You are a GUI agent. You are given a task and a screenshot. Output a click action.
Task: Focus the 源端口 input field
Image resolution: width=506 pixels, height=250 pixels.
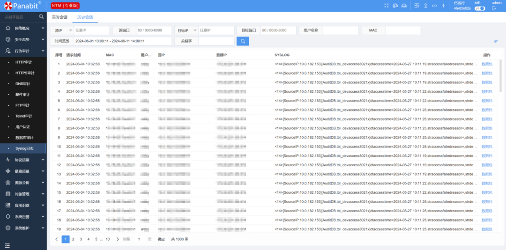pyautogui.click(x=154, y=30)
